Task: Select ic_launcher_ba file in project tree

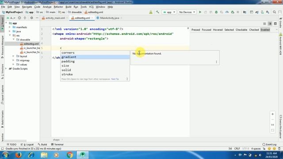Action: (30, 48)
